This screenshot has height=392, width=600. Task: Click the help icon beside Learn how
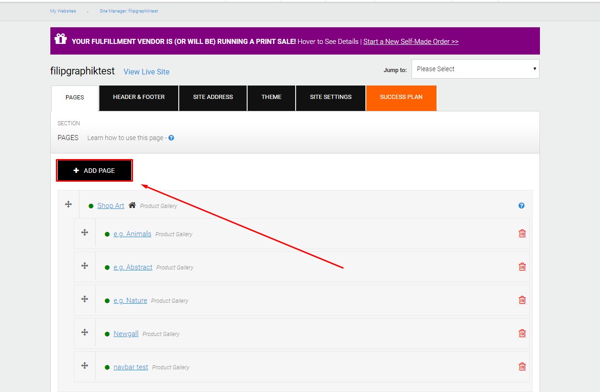171,138
